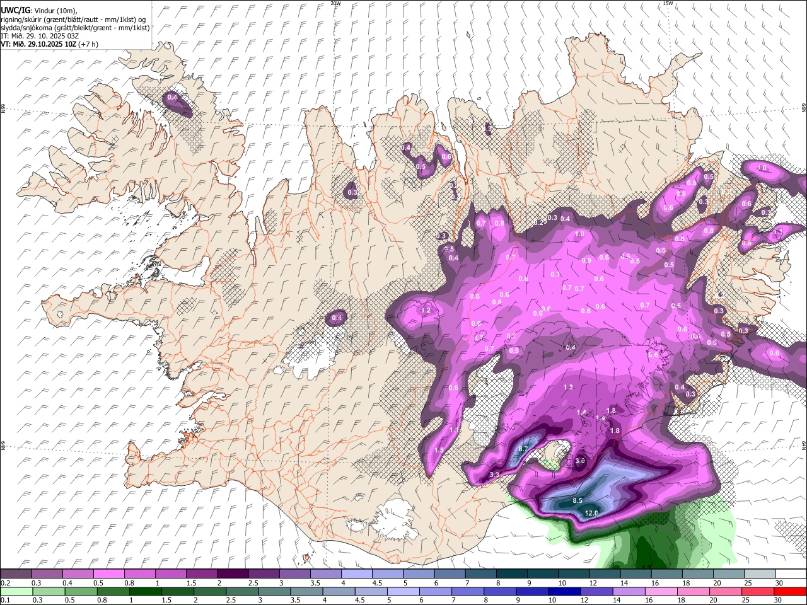
Task: Click the lower pink swatch between 16 and 18
Action: pyautogui.click(x=661, y=591)
